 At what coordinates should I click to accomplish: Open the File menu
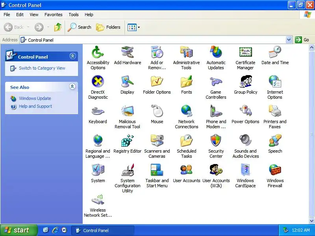[x=7, y=15]
